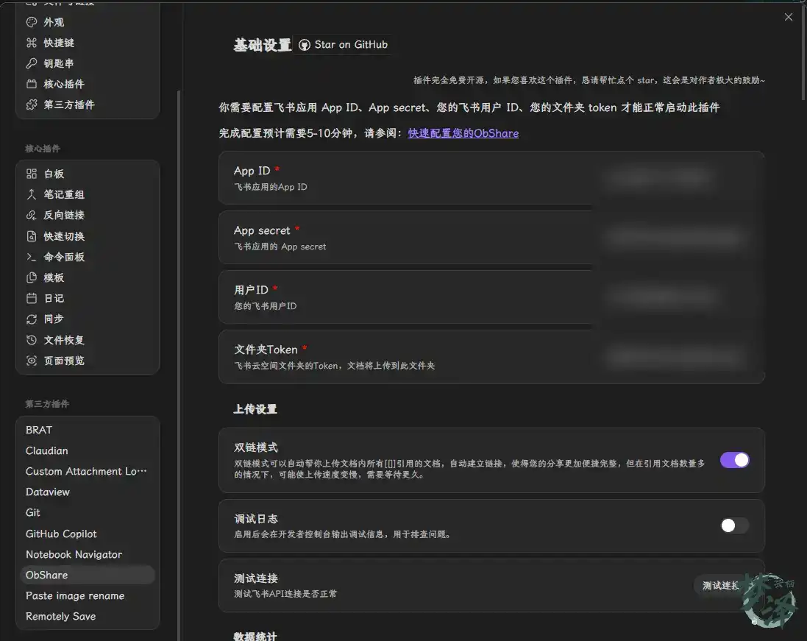The image size is (807, 641).
Task: Click the 外观 palette icon
Action: click(32, 22)
